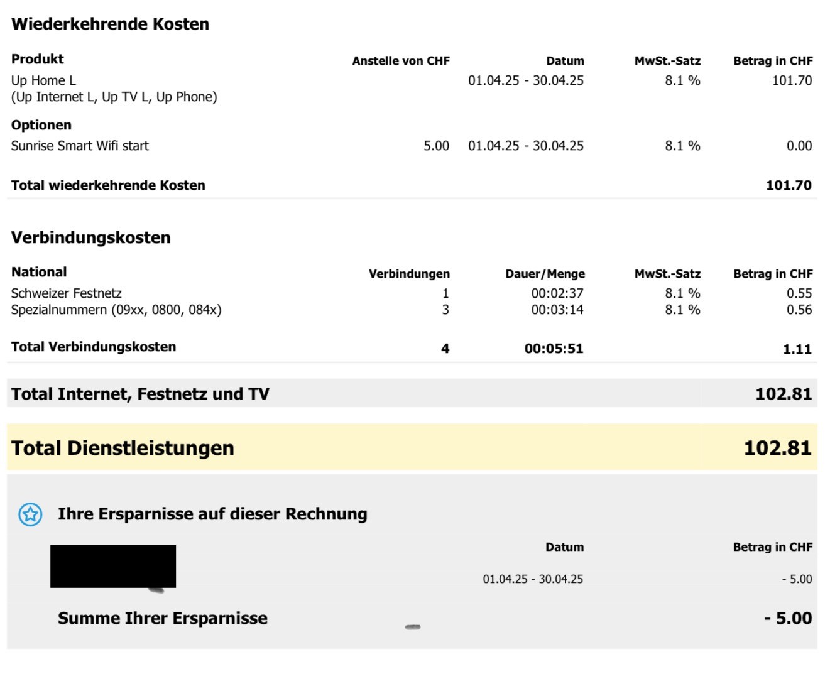Select the 'Dauer/Menge' column header
830x696 pixels.
click(x=545, y=274)
